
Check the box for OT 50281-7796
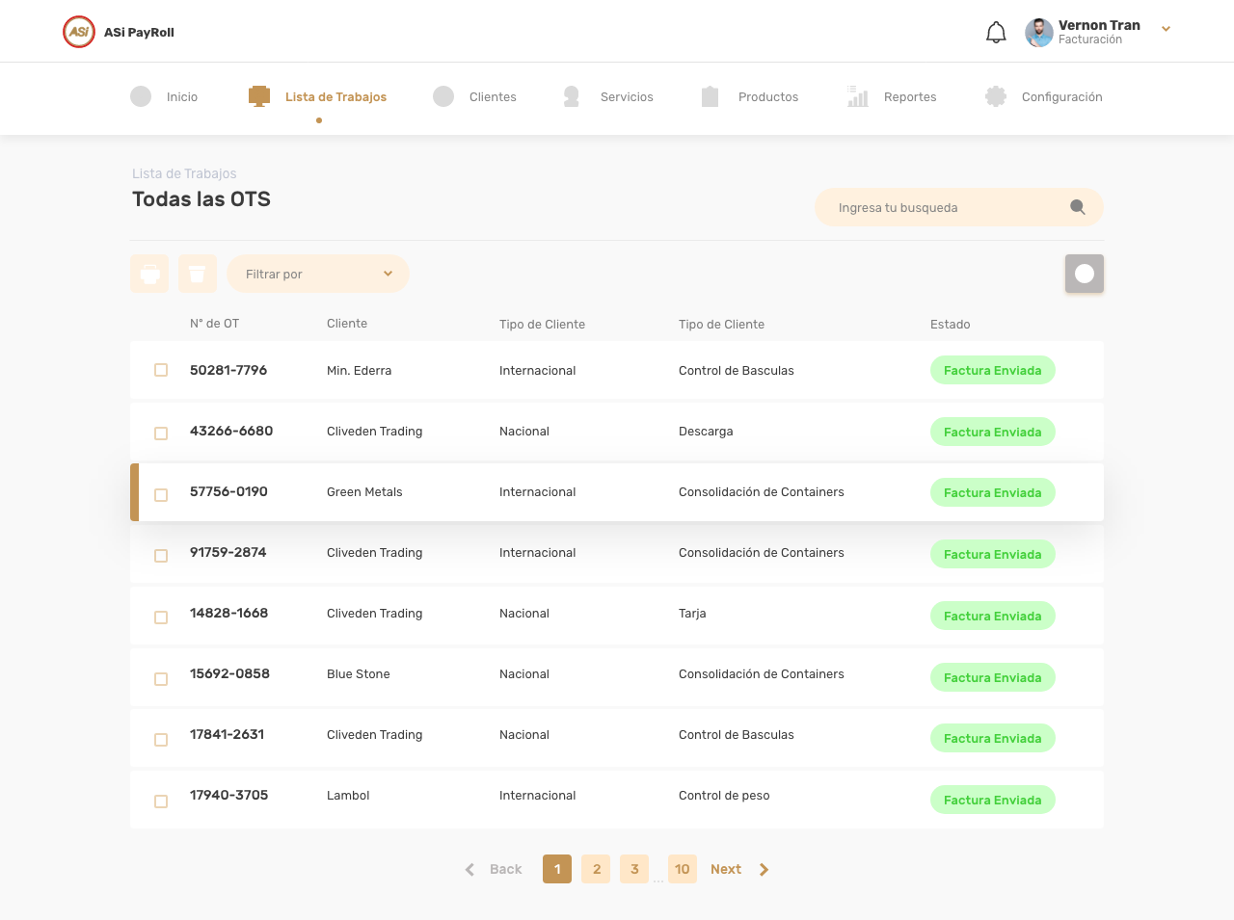point(161,370)
